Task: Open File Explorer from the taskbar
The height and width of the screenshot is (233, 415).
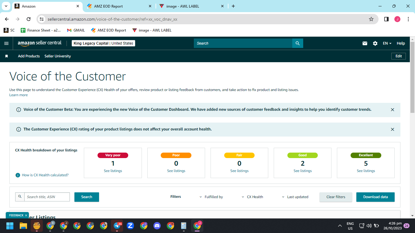Action: (x=23, y=226)
